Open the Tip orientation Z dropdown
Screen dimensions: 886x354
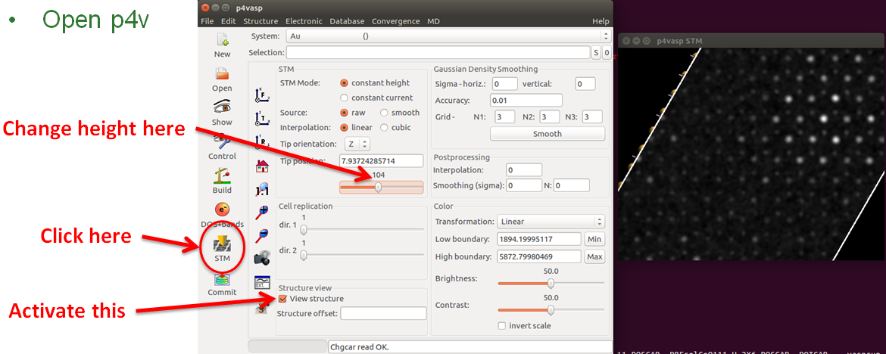(x=357, y=144)
